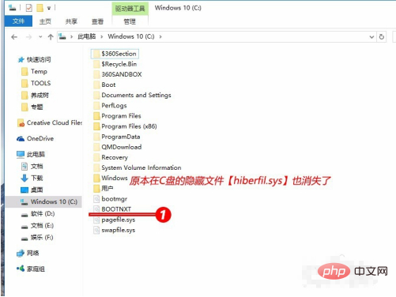Expand the address bar history dropdown
The width and height of the screenshot is (396, 297).
pyautogui.click(x=371, y=37)
